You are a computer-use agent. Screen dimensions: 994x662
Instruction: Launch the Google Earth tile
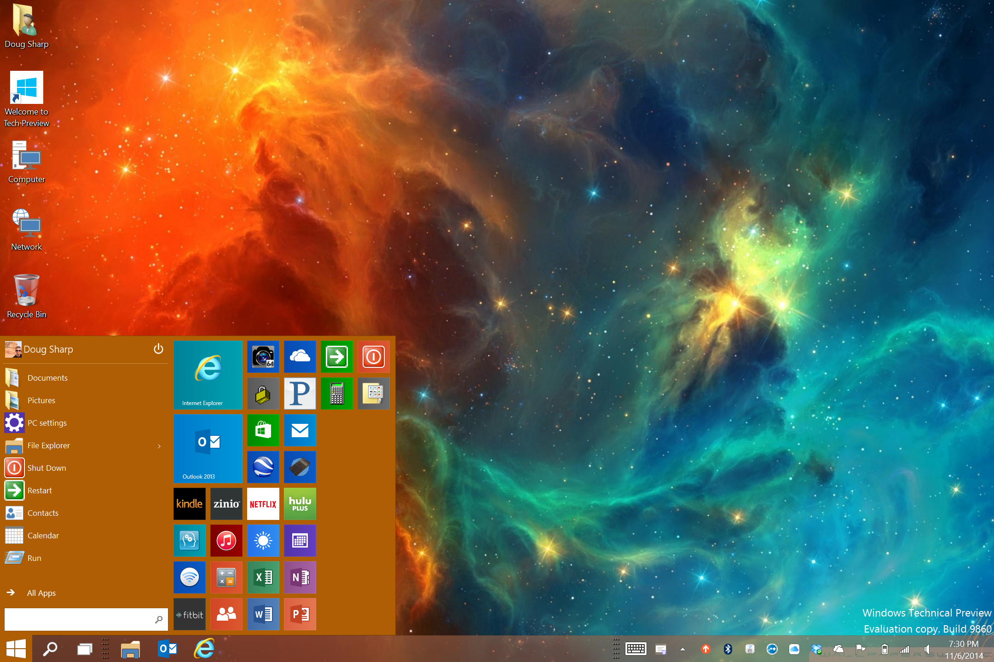(263, 467)
